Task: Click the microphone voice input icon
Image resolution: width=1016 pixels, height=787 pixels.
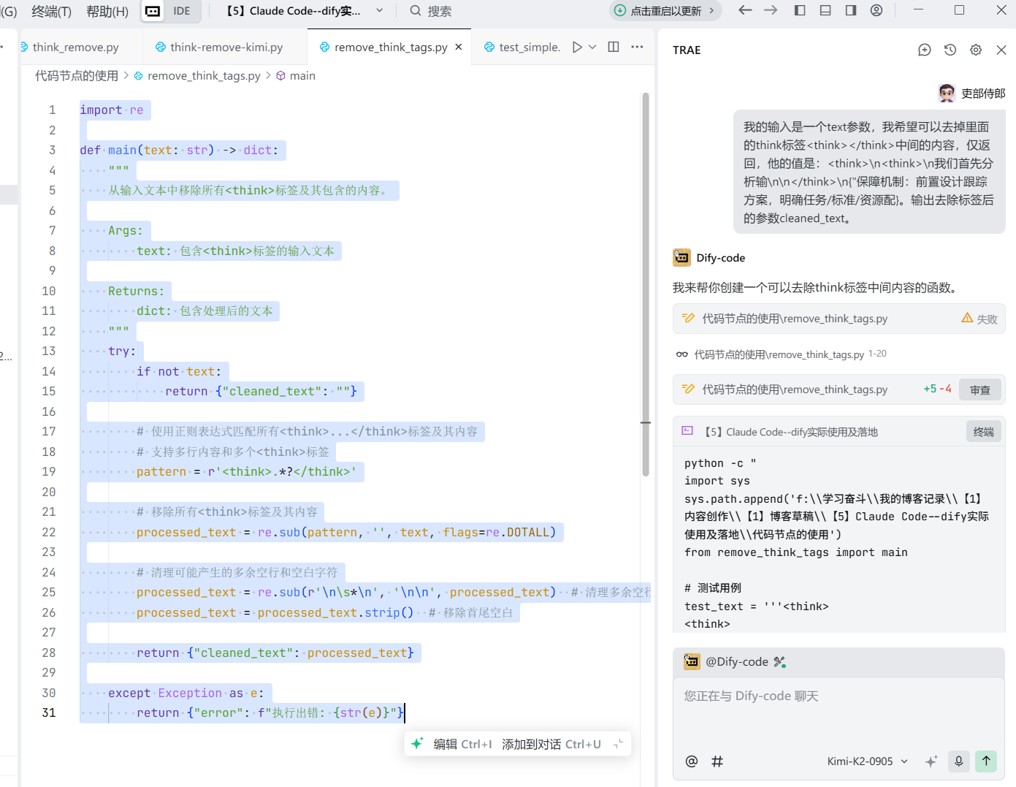Action: 958,761
